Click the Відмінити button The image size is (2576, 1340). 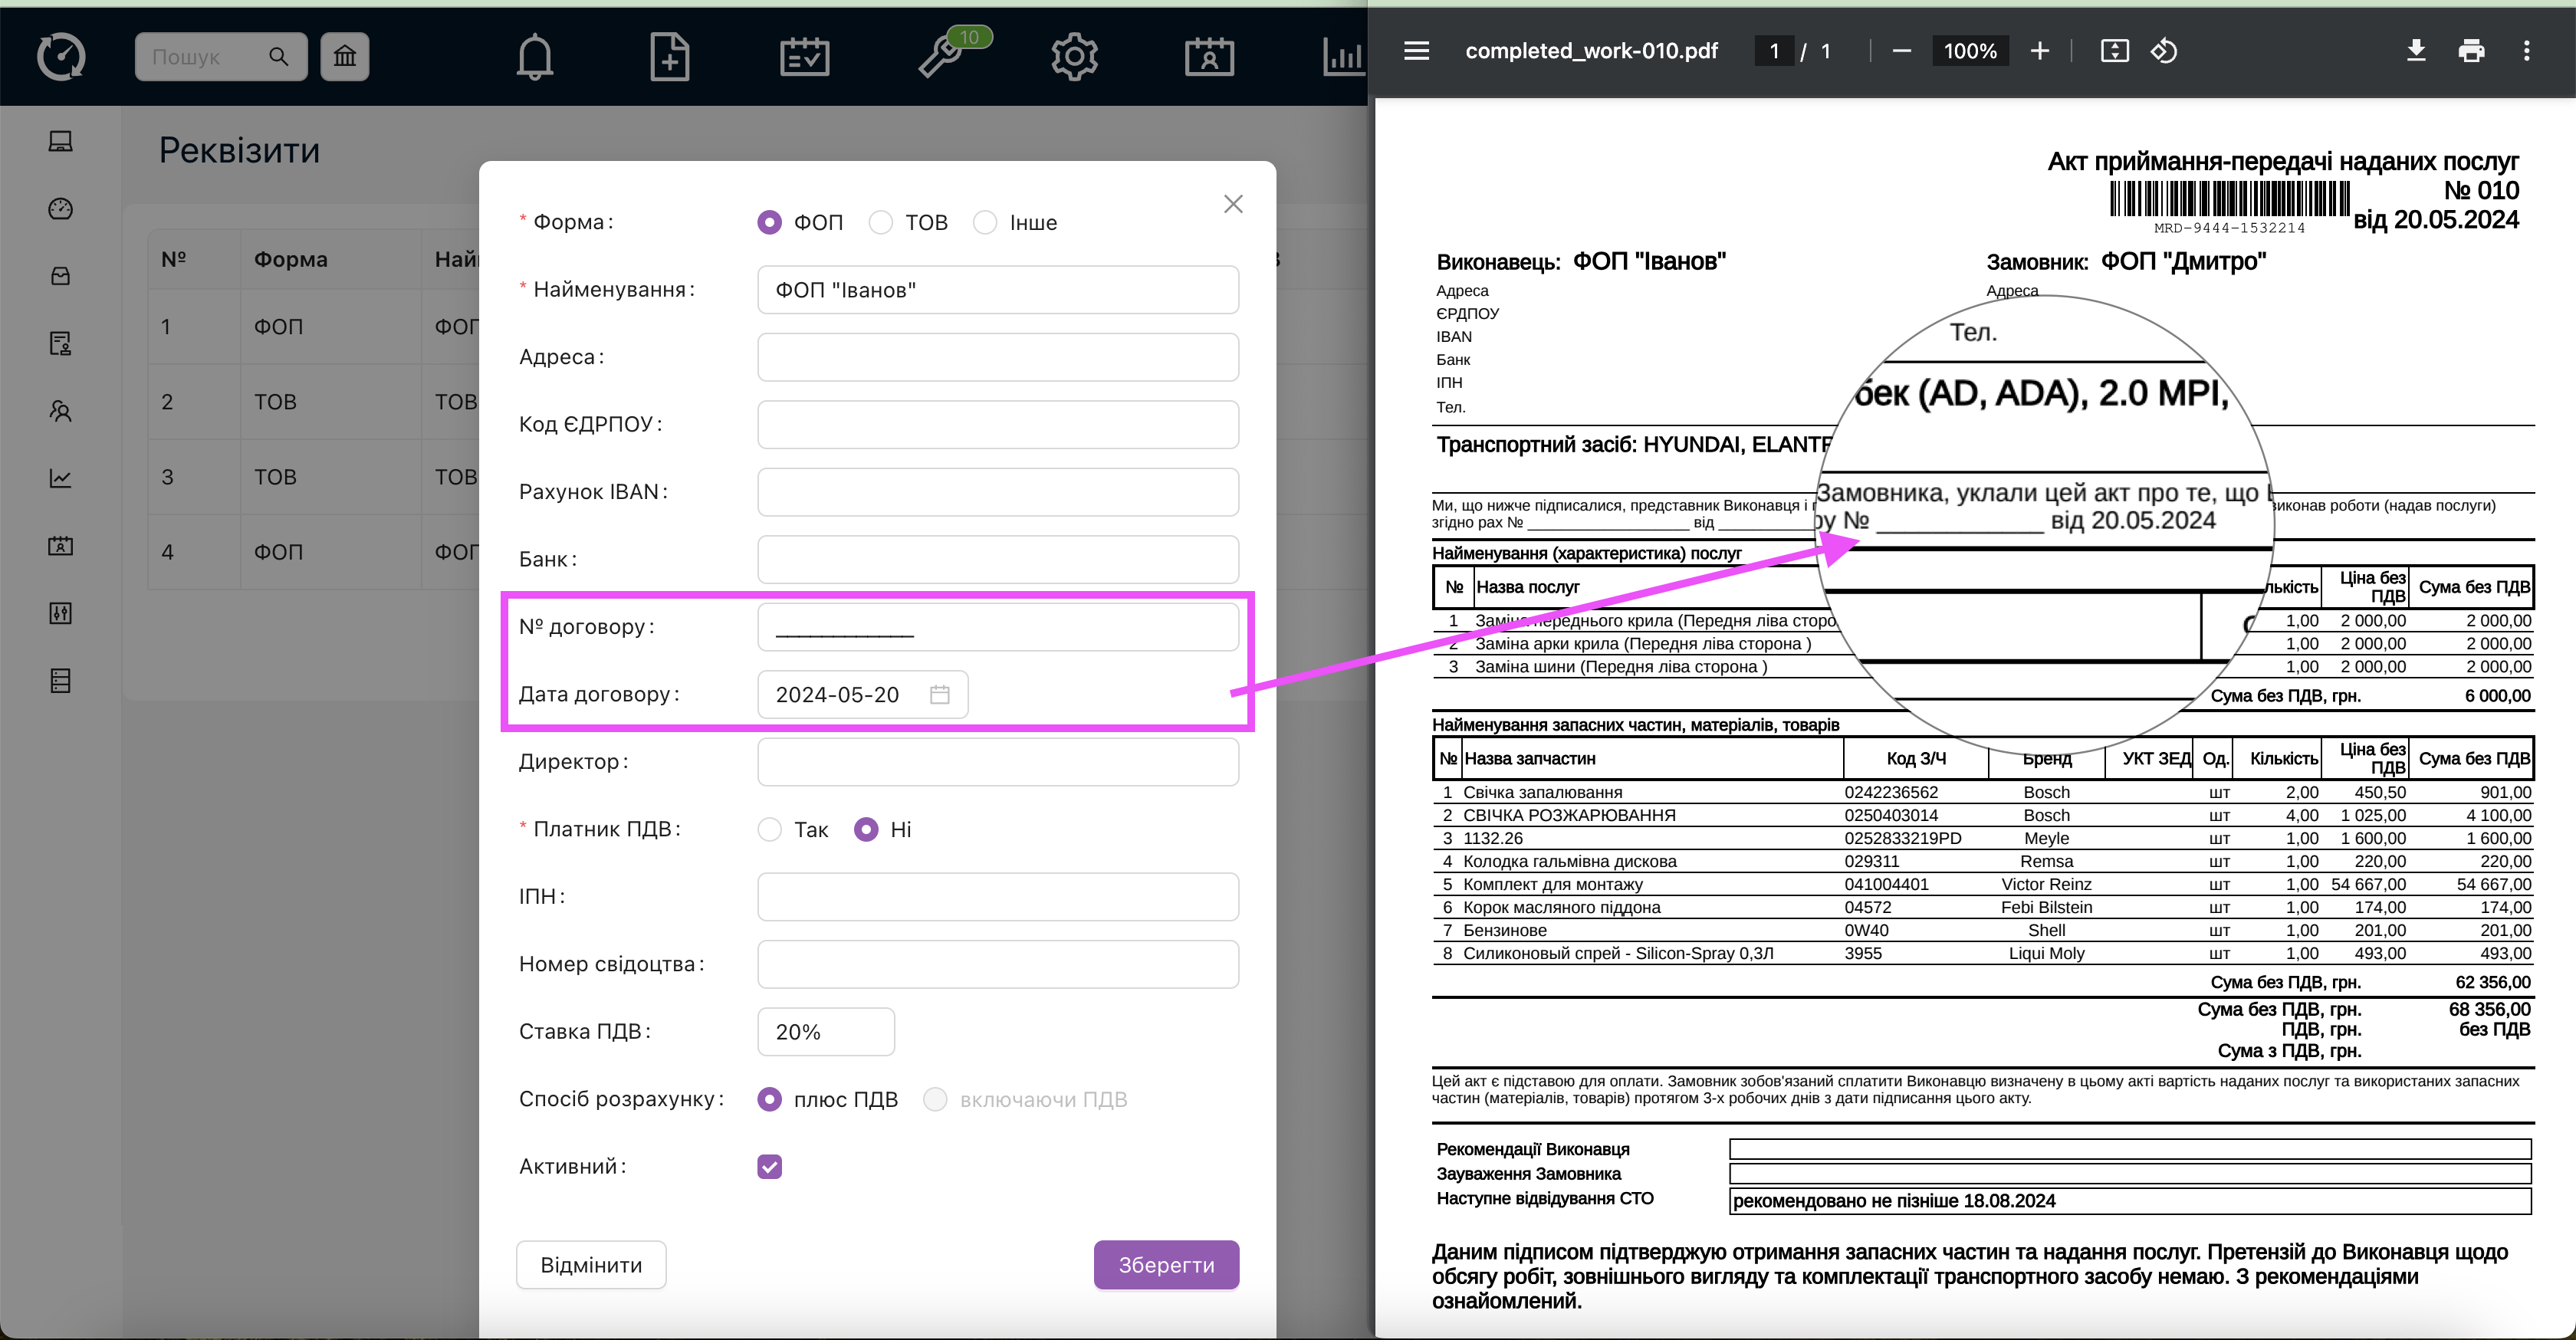[591, 1264]
